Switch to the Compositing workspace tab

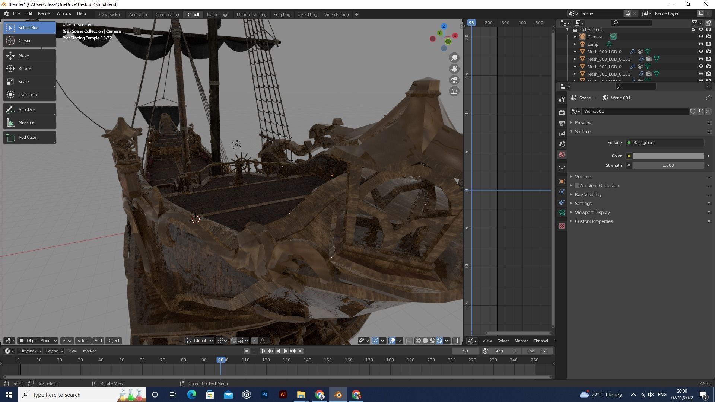point(167,15)
